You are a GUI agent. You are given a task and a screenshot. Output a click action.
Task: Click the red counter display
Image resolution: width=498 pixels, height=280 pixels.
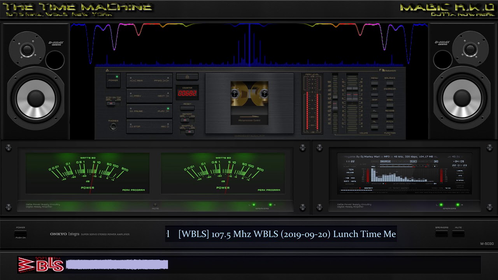pos(187,93)
